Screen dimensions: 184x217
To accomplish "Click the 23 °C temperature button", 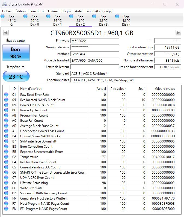I will pyautogui.click(x=16, y=77).
